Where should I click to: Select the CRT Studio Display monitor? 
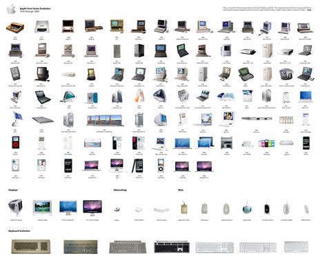[x=16, y=208]
